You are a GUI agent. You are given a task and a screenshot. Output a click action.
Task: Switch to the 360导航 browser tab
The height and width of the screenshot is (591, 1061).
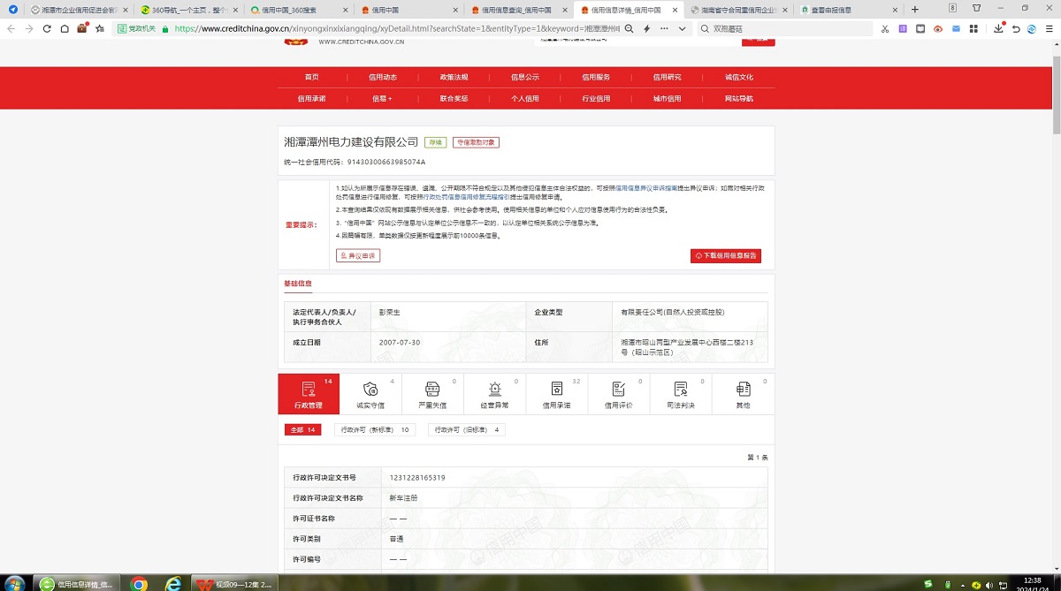(187, 10)
